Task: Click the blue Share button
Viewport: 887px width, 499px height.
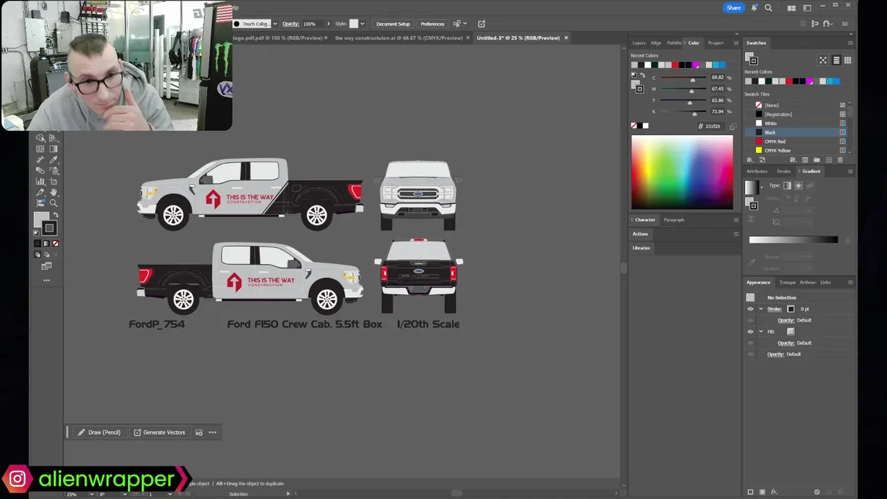Action: pyautogui.click(x=734, y=8)
